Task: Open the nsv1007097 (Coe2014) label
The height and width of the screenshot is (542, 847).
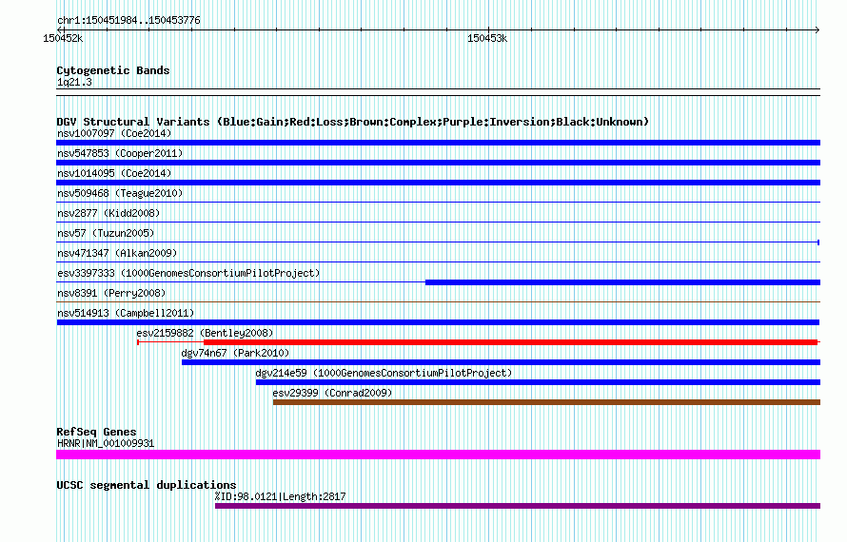Action: click(114, 133)
